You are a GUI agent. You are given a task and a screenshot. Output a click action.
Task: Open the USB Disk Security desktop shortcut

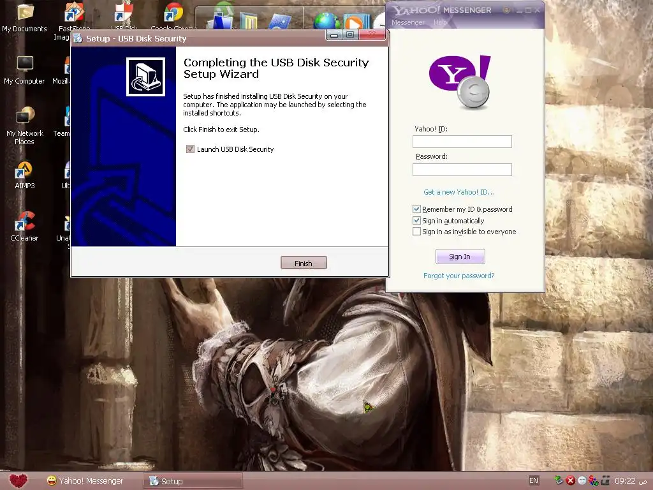124,15
